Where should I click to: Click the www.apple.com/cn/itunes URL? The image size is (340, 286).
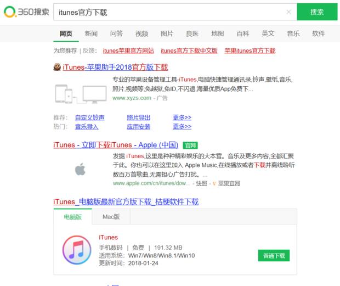point(151,183)
